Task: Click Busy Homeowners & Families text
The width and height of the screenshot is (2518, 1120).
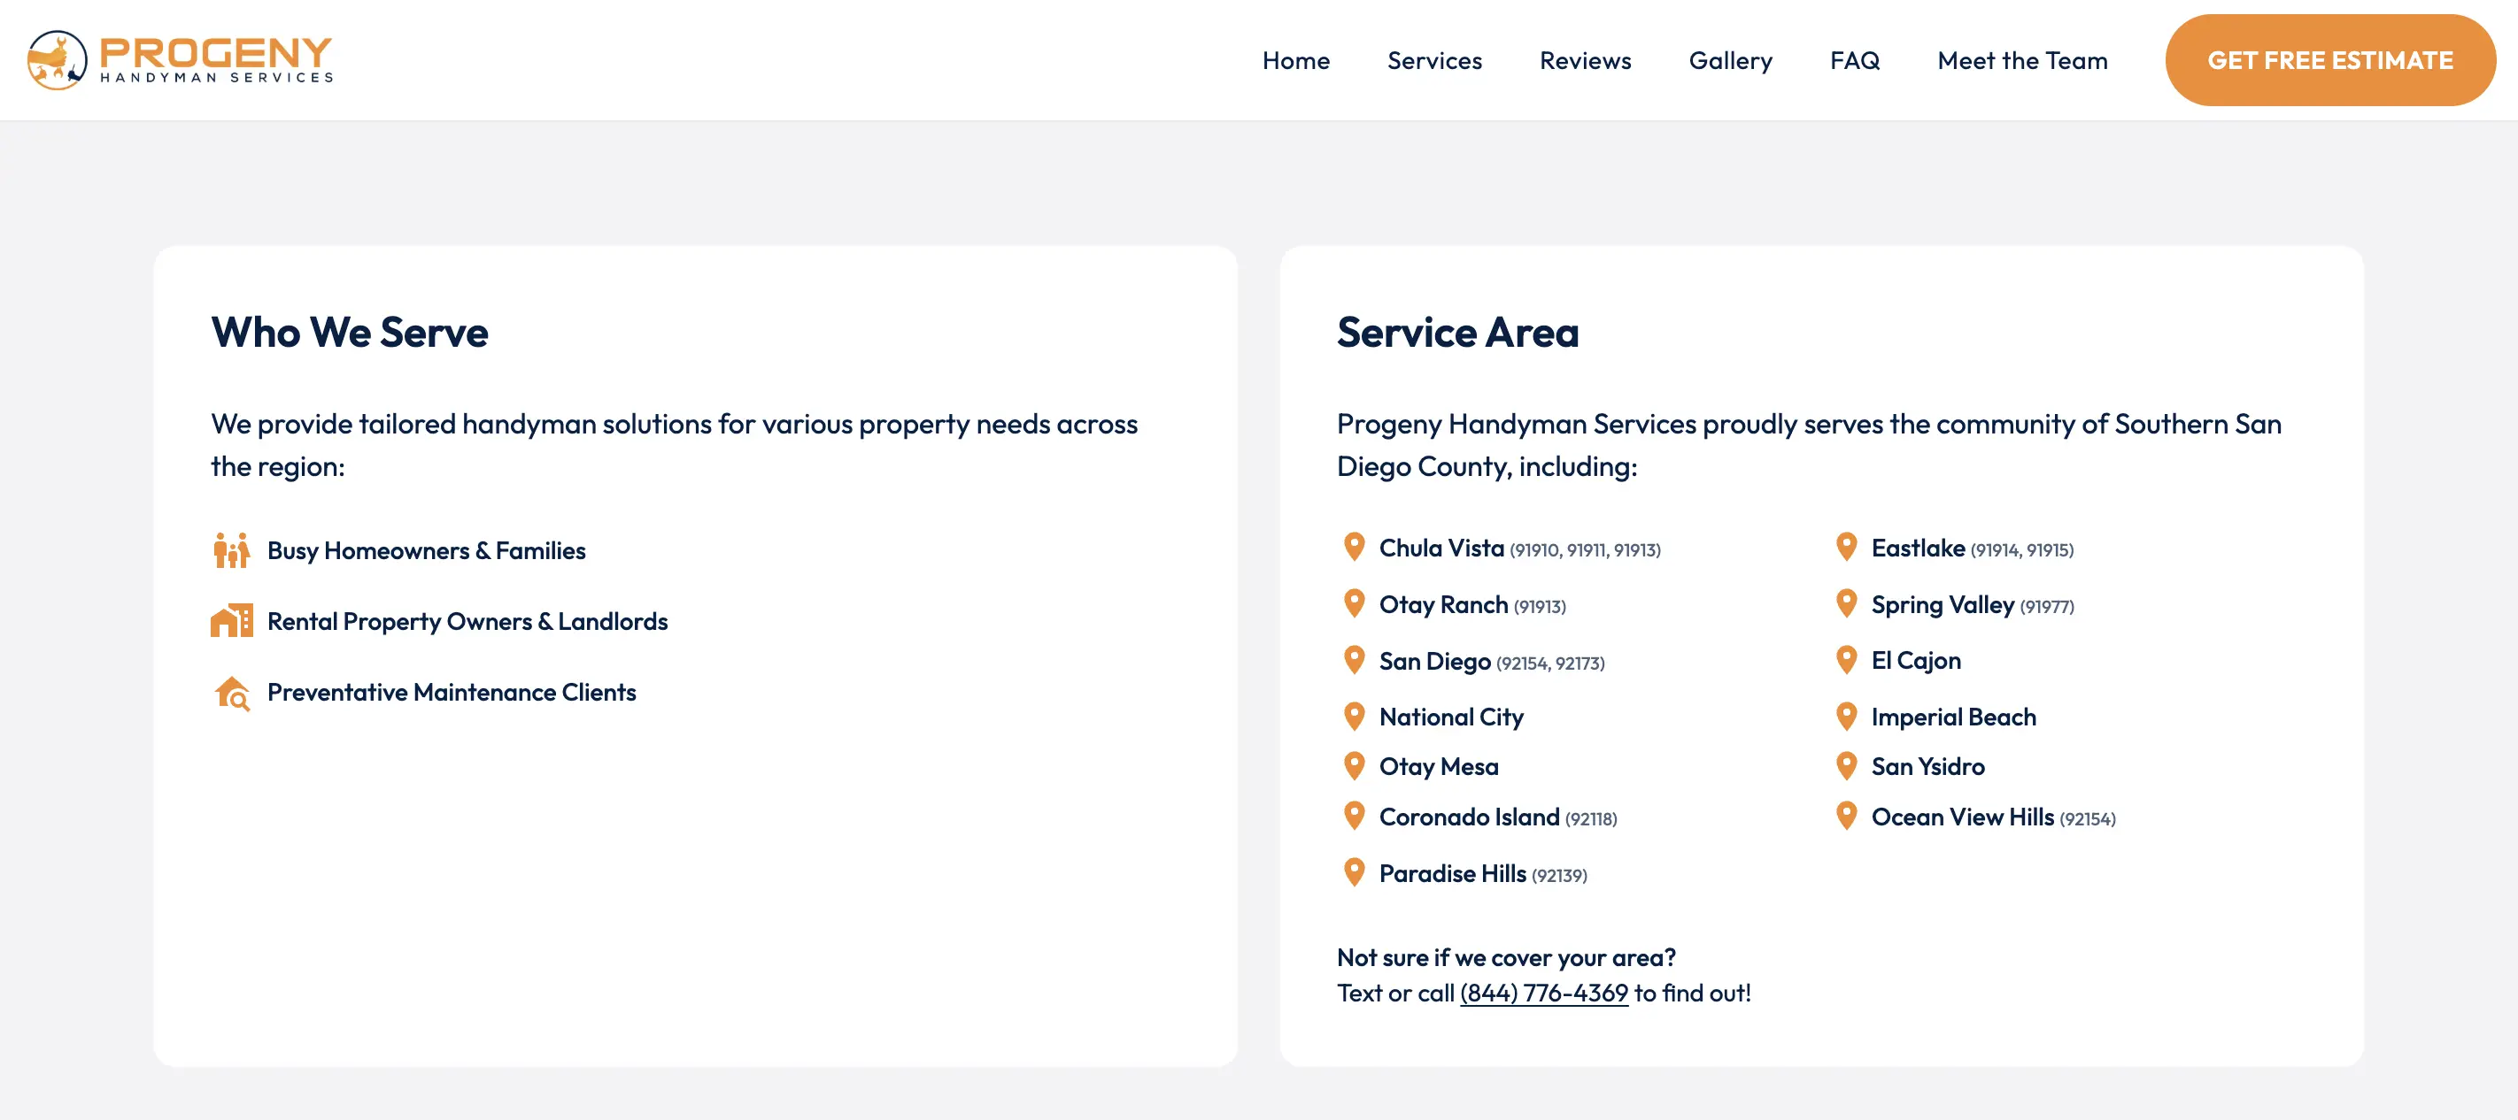Action: (426, 551)
